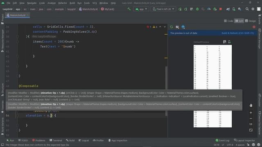Screen dimensions: 262x147
Task: Go to next highlighted error arrow
Action: [x=165, y=27]
